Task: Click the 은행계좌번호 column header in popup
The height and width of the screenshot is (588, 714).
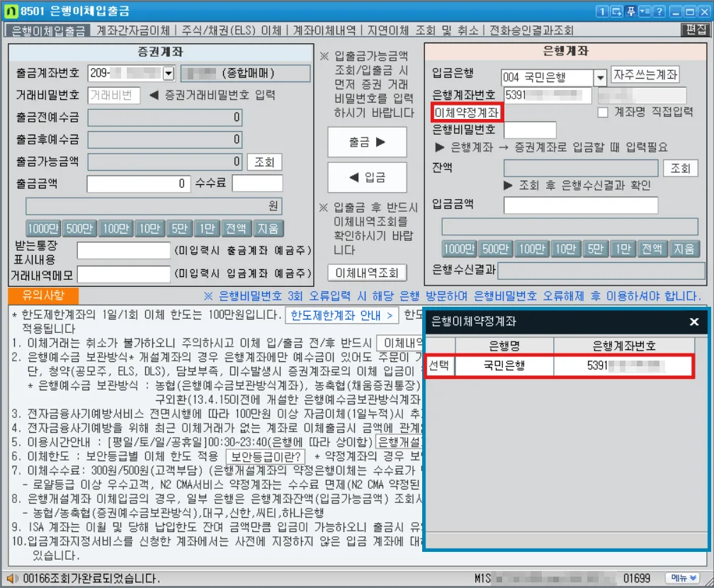Action: (x=624, y=346)
